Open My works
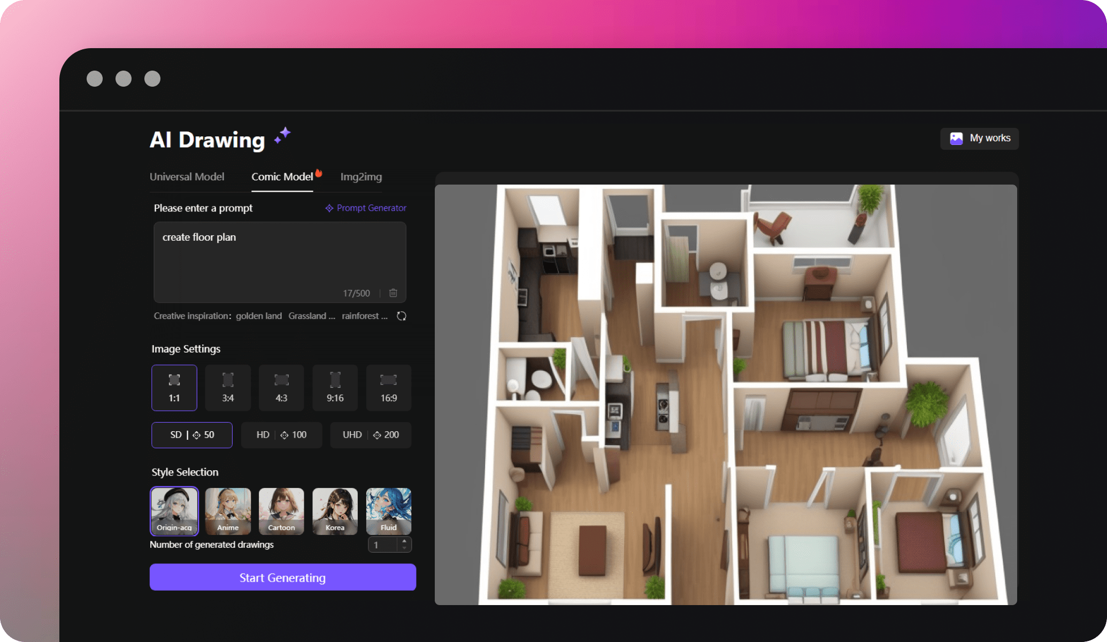1107x642 pixels. point(979,138)
